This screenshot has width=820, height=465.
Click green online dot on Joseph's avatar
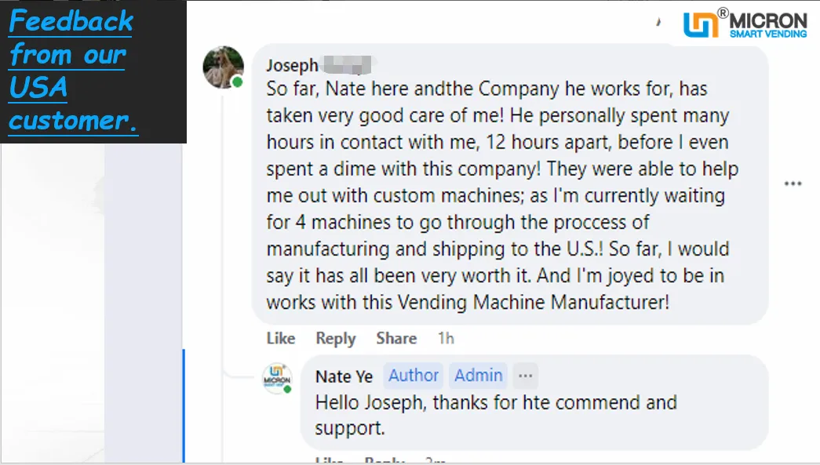pos(238,82)
